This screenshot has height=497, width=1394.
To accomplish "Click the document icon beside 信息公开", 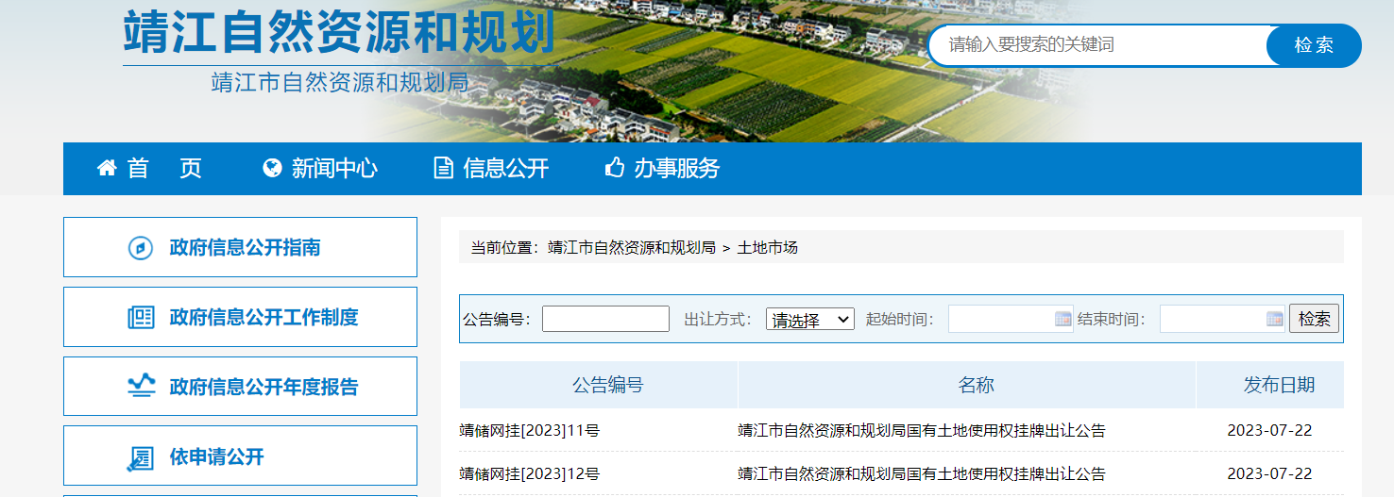I will click(443, 168).
